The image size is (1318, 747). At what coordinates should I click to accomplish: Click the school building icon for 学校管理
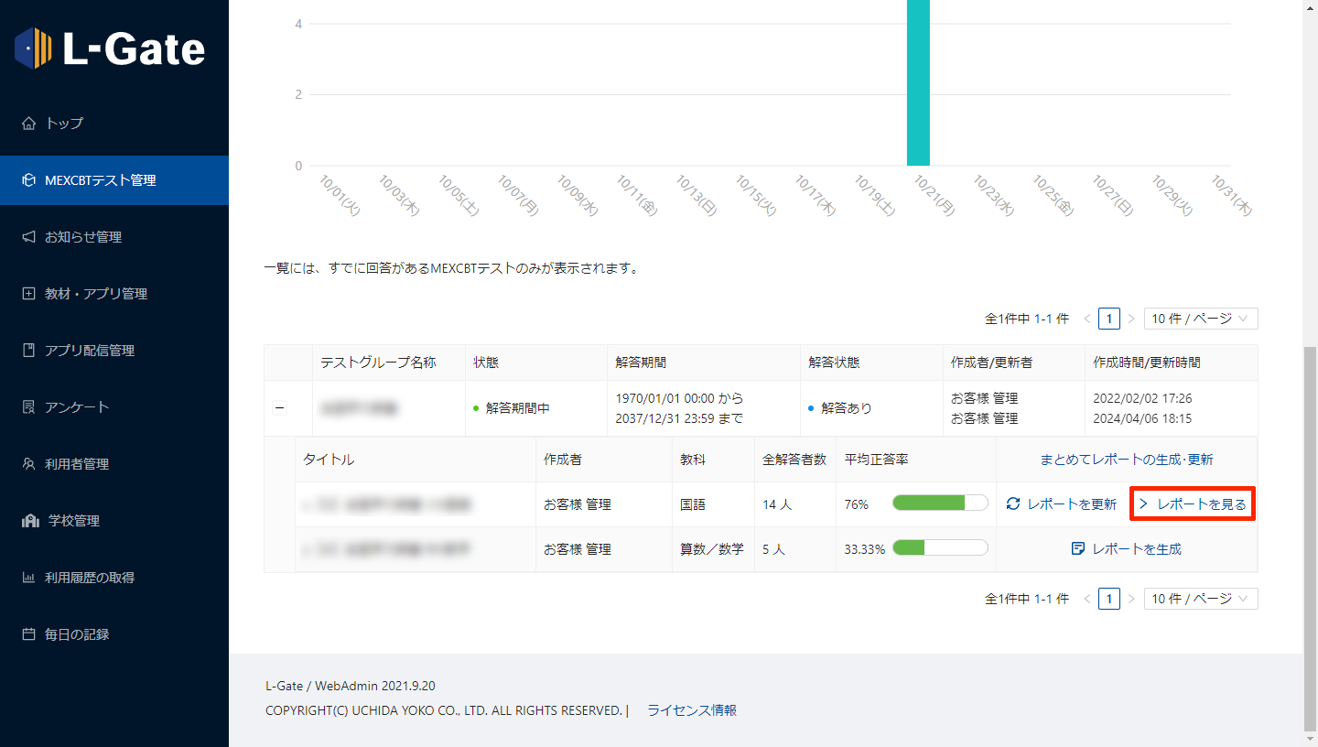[30, 521]
